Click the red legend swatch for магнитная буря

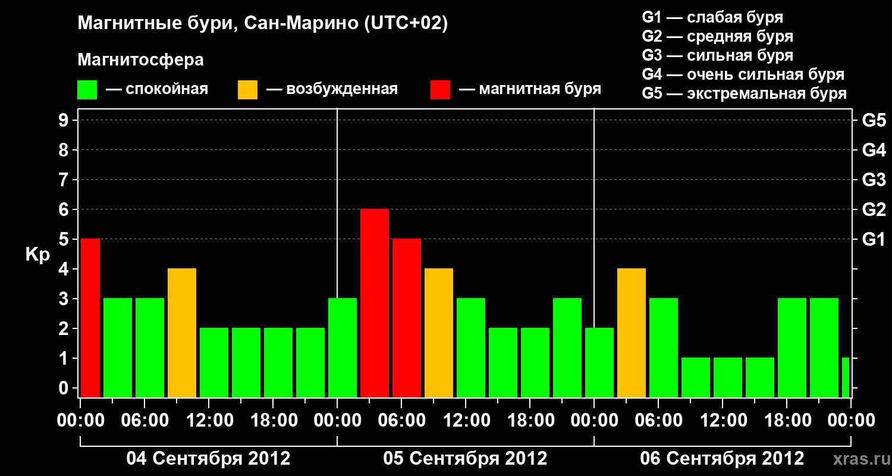tap(440, 90)
